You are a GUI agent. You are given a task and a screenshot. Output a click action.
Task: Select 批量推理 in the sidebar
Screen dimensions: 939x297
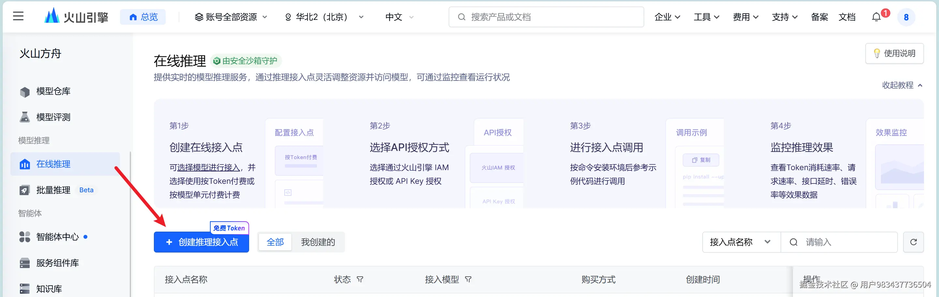(53, 190)
